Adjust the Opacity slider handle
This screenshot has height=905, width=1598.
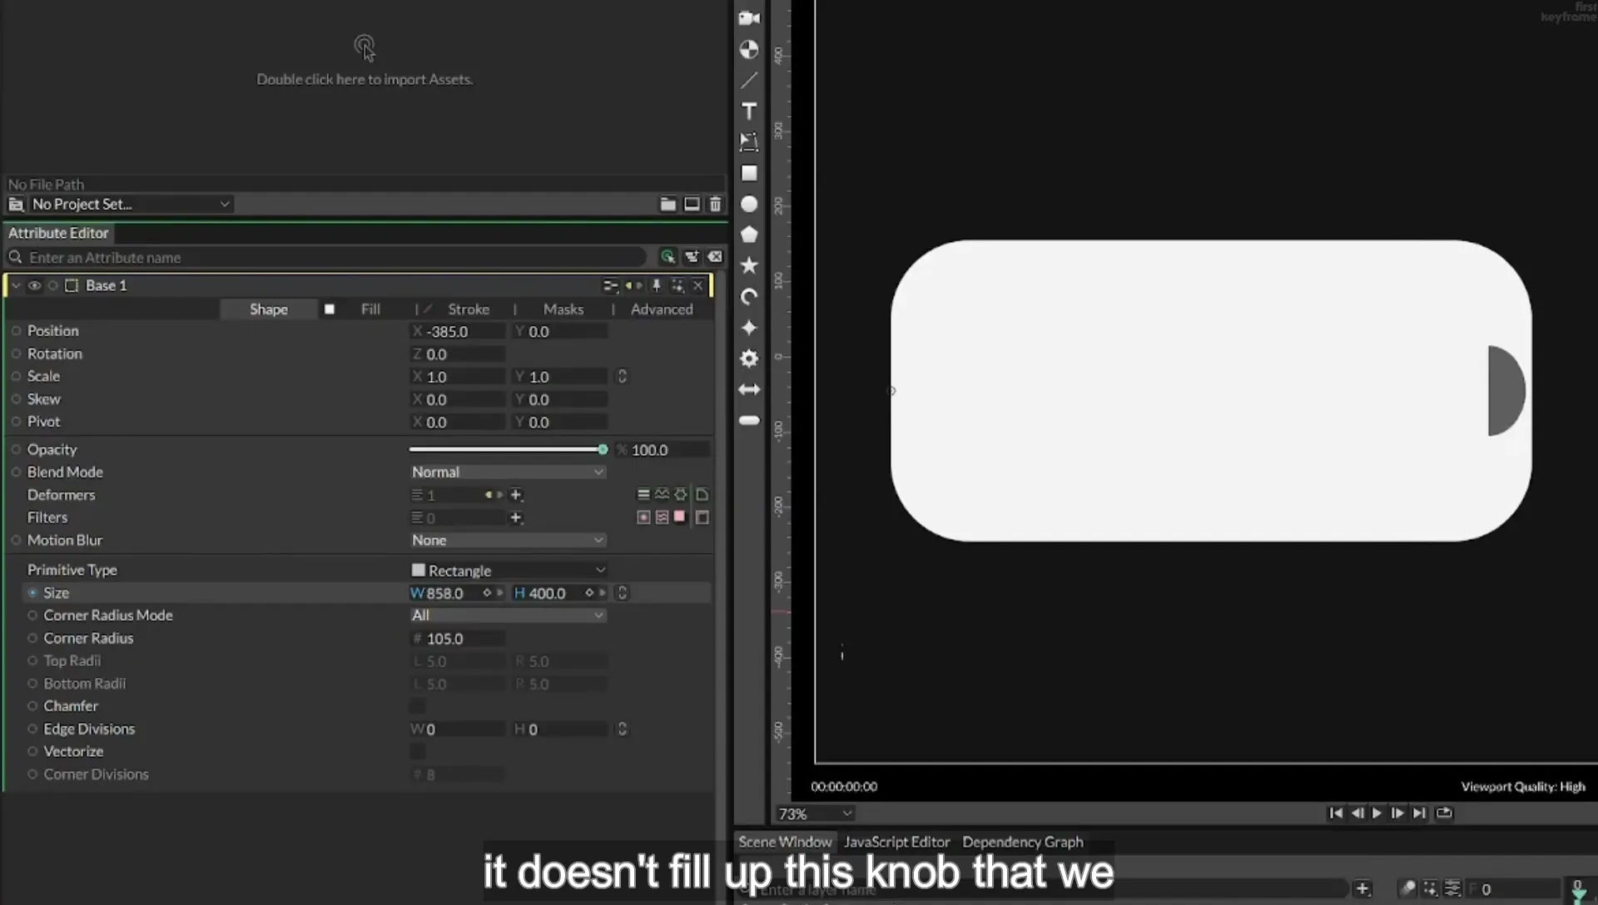coord(603,449)
